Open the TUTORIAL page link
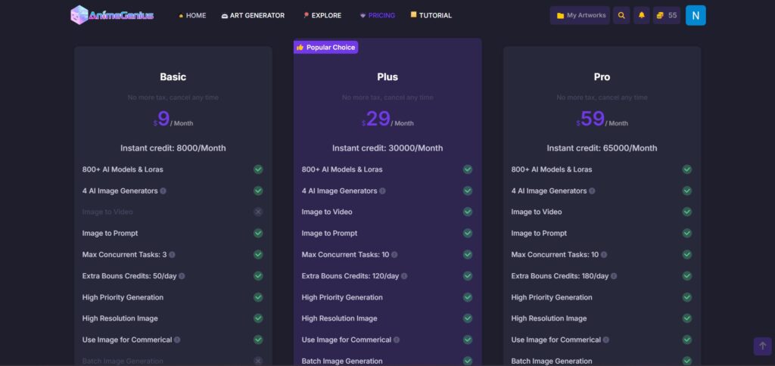 coord(431,15)
